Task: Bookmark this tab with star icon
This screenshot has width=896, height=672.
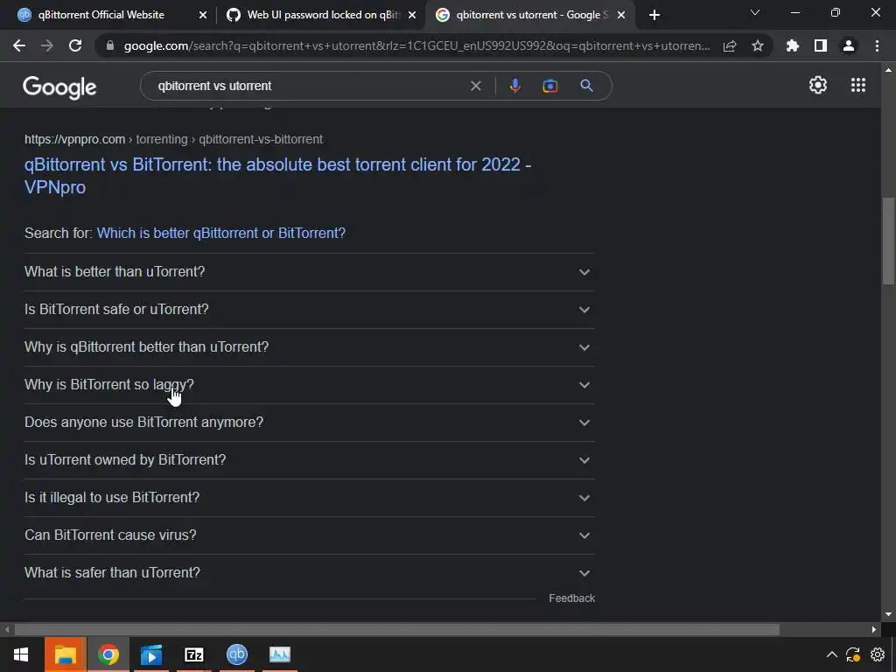Action: pyautogui.click(x=758, y=45)
